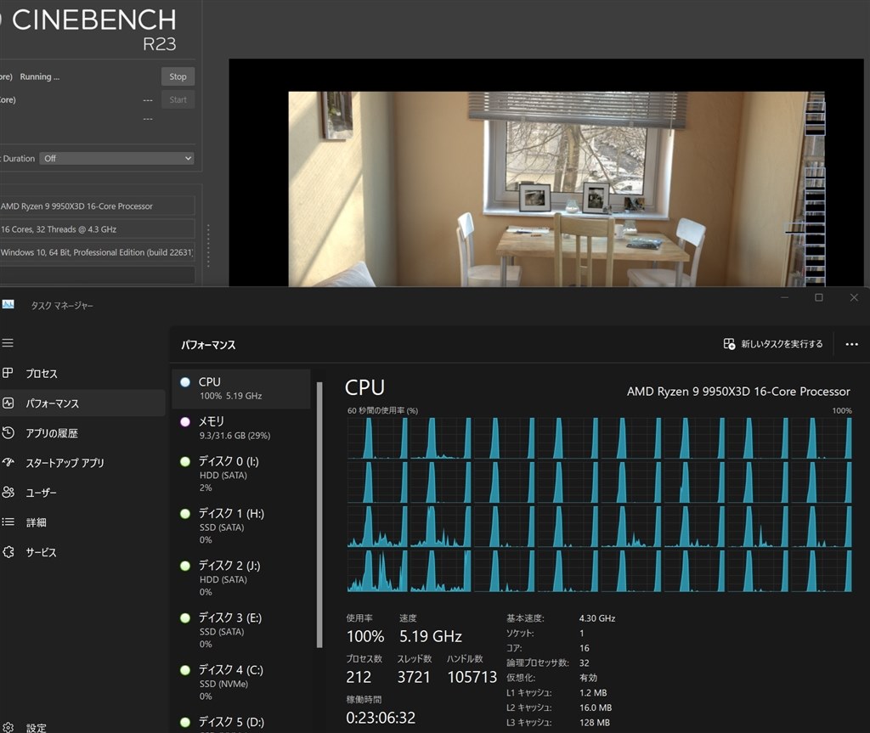The height and width of the screenshot is (733, 870).
Task: Select ディスク 3 (E:) SSD entry
Action: [x=240, y=630]
